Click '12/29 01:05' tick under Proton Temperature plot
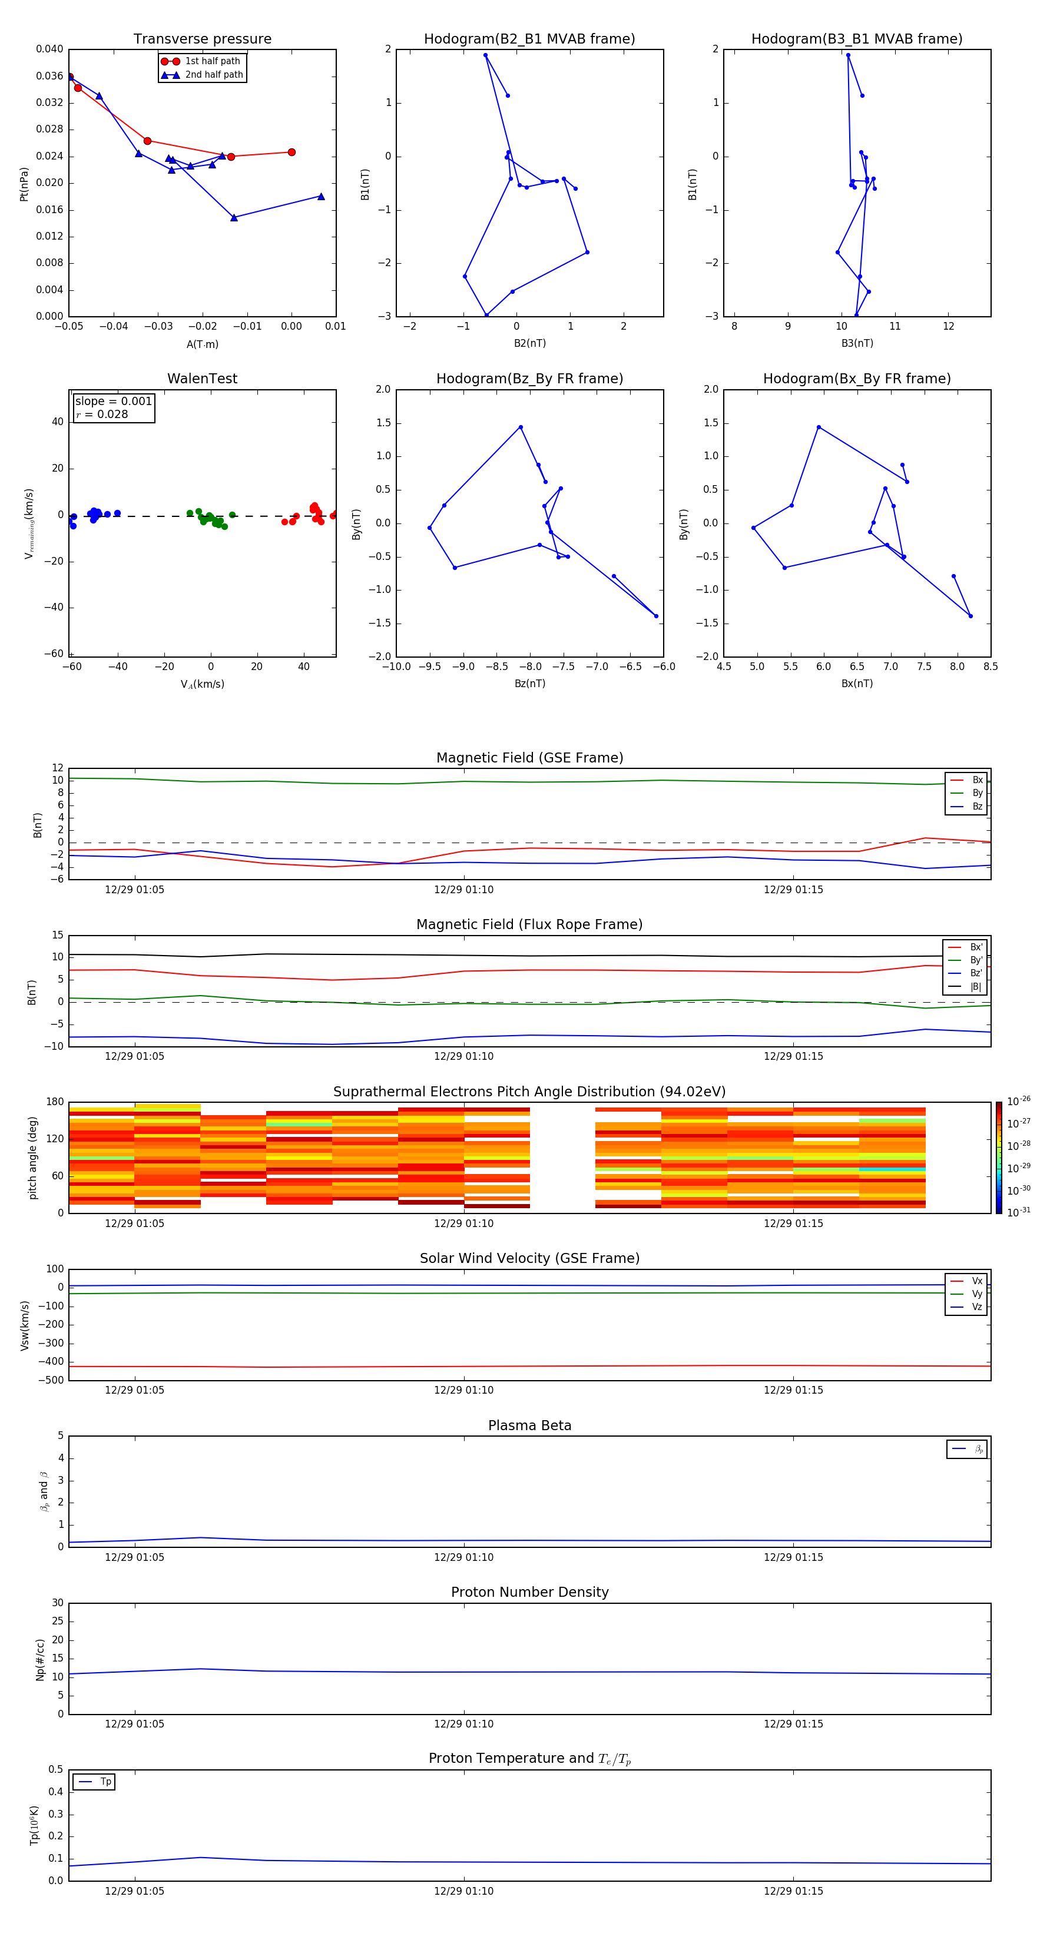The image size is (1060, 1943). click(x=134, y=1891)
